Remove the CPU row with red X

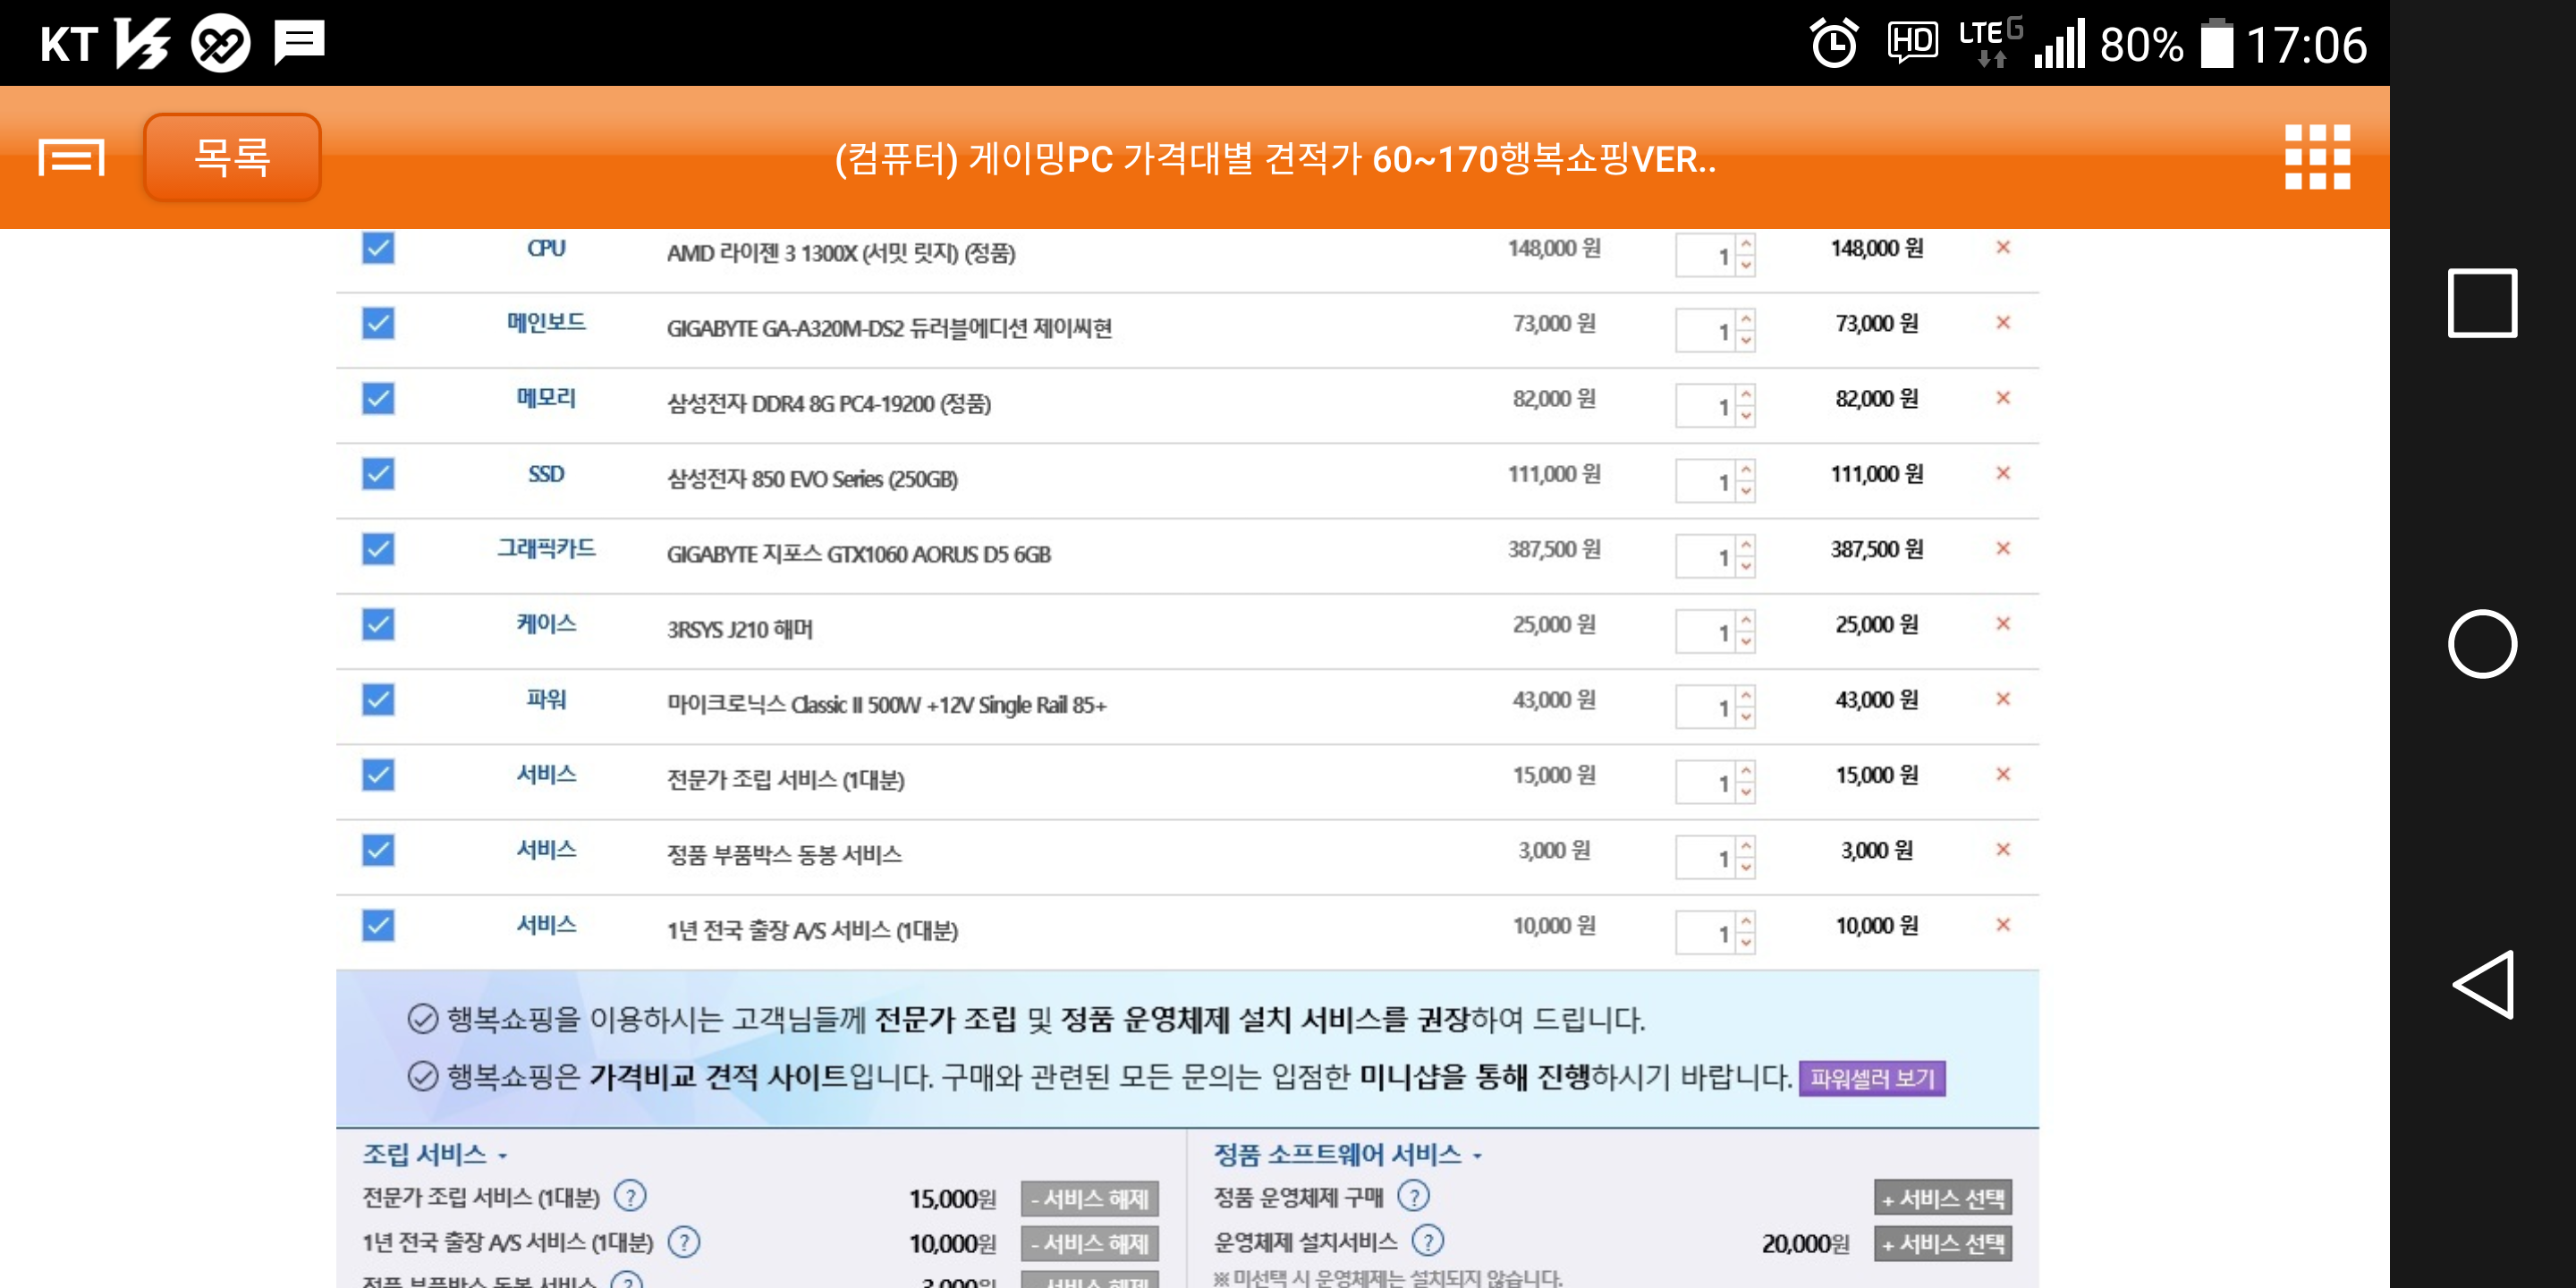click(2003, 247)
